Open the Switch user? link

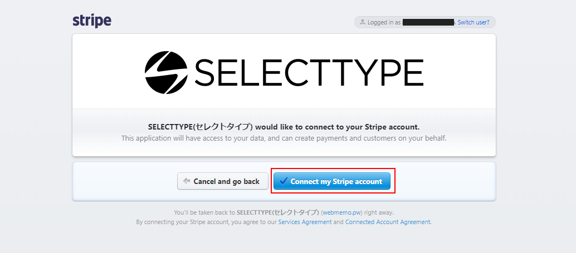pyautogui.click(x=474, y=22)
